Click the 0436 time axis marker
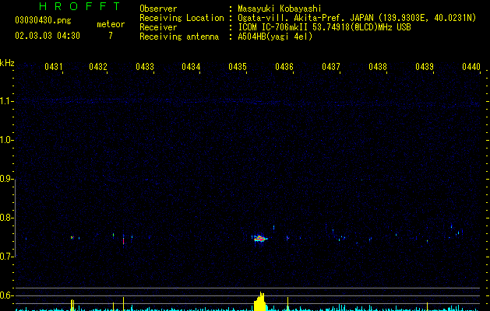The width and height of the screenshot is (490, 311). (x=284, y=67)
